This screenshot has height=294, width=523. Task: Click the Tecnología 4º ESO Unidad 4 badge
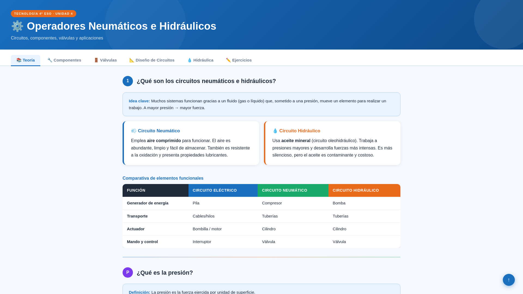[x=44, y=14]
